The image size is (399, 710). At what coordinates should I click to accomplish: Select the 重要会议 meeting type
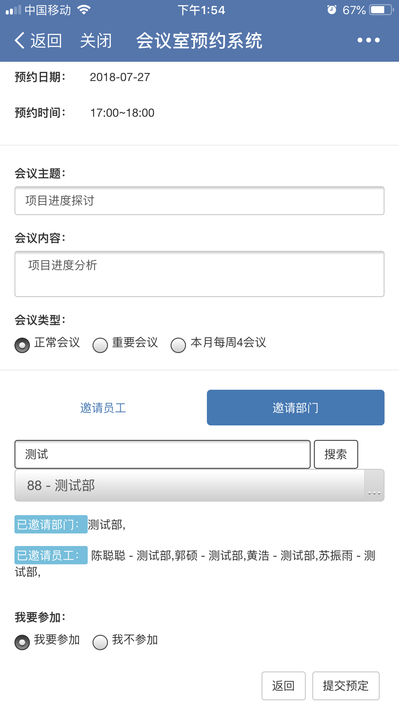coord(100,345)
